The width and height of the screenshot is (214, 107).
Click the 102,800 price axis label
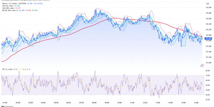tap(209, 13)
